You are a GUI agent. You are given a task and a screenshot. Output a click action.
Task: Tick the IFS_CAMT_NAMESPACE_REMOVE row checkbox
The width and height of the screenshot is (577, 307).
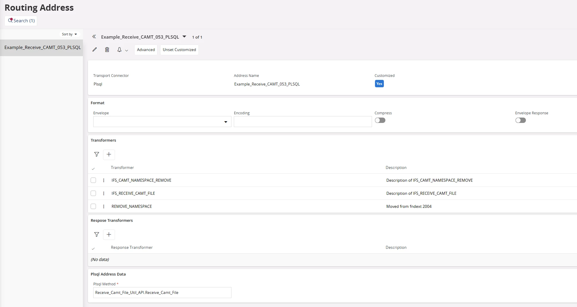pos(93,180)
